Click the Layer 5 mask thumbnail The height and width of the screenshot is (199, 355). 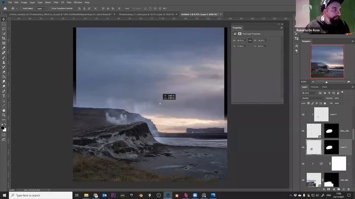pos(332,148)
